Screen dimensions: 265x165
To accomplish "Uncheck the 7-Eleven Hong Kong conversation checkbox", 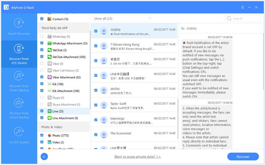I will click(x=96, y=46).
